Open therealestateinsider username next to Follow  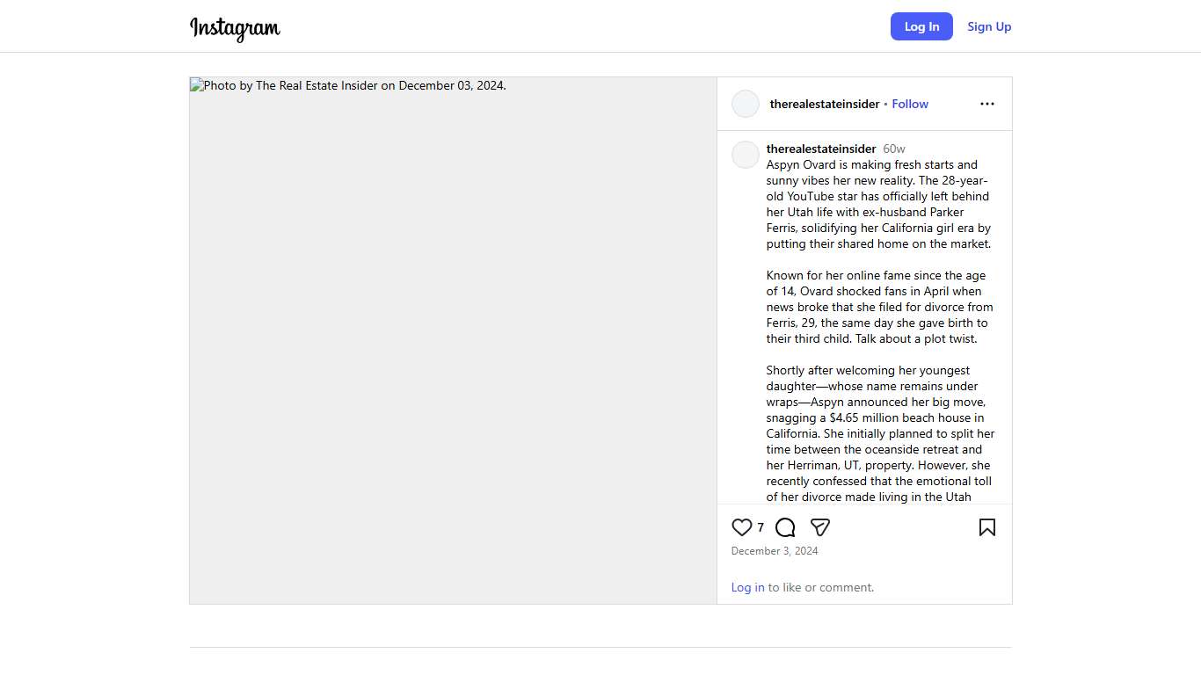[824, 104]
